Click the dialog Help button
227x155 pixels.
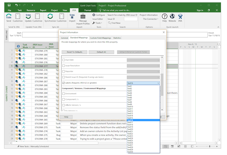[66, 117]
